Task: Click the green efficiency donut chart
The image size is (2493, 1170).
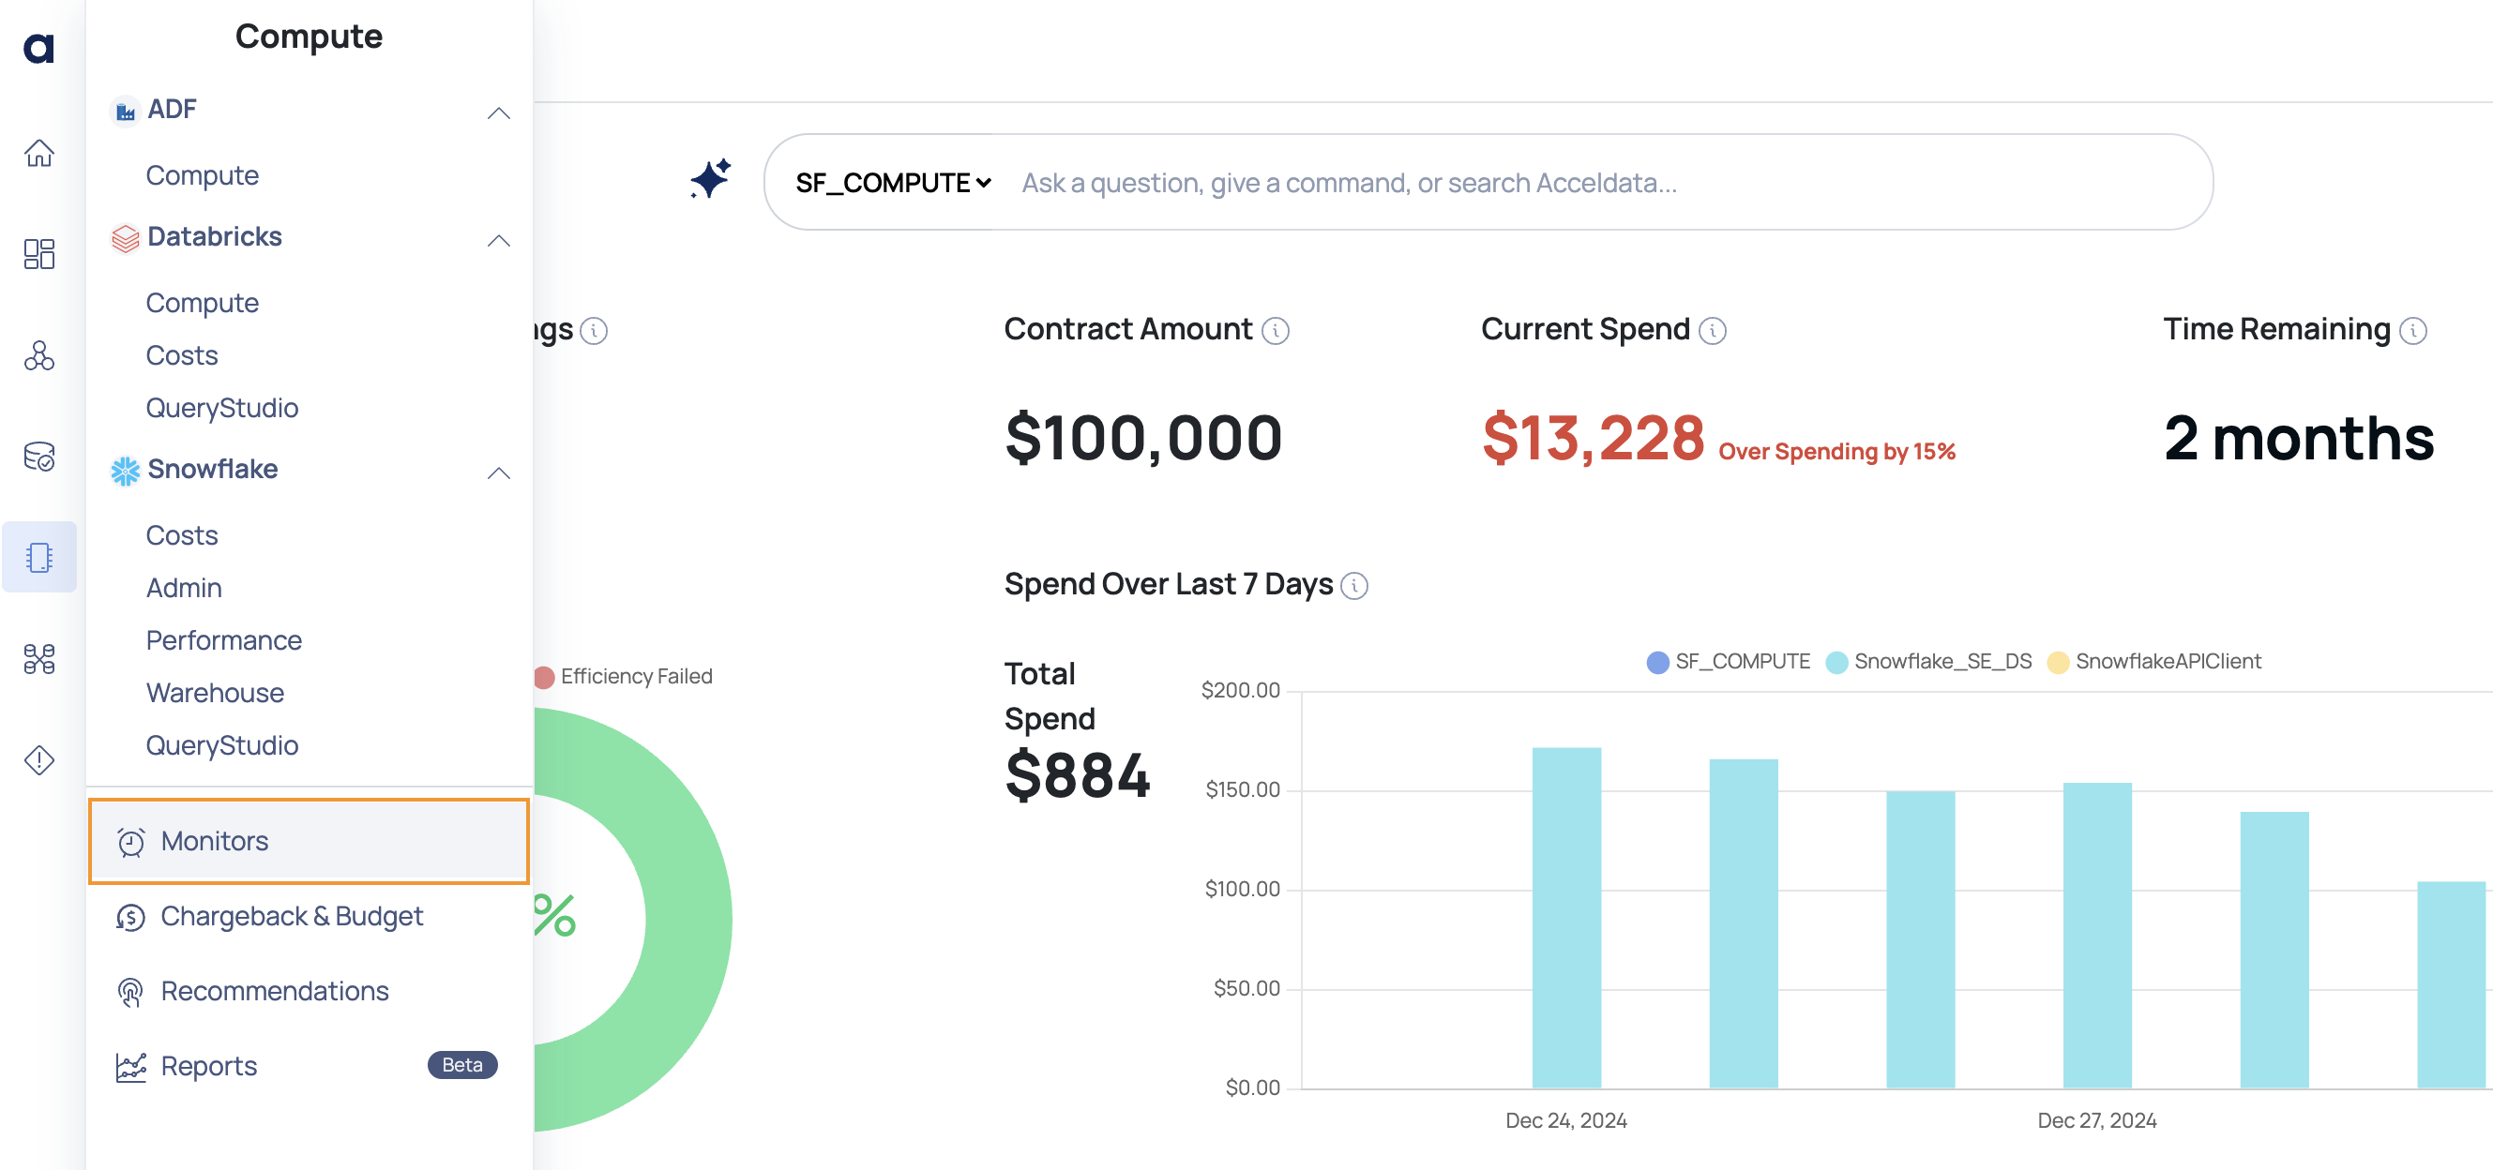Action: [x=687, y=920]
